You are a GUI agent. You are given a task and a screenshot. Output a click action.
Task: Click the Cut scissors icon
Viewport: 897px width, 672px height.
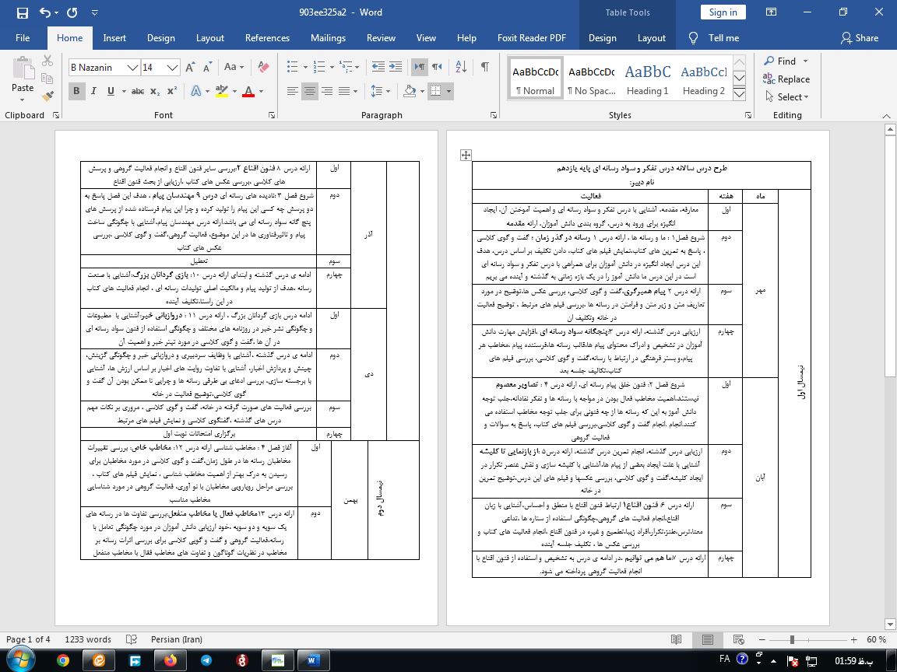pos(47,61)
